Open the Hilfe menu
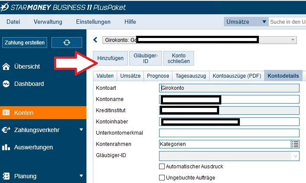Viewport: 306px width, 183px height. 130,22
